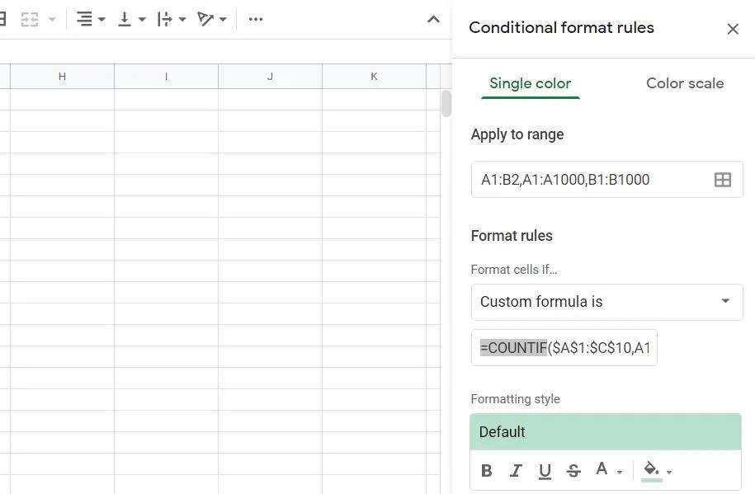Open the text color picker
The width and height of the screenshot is (755, 494).
coord(603,470)
